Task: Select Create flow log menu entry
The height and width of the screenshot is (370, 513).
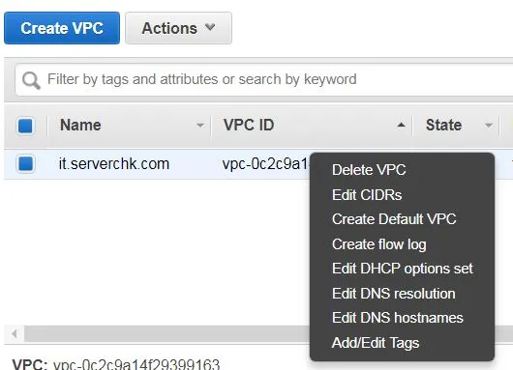Action: tap(378, 244)
